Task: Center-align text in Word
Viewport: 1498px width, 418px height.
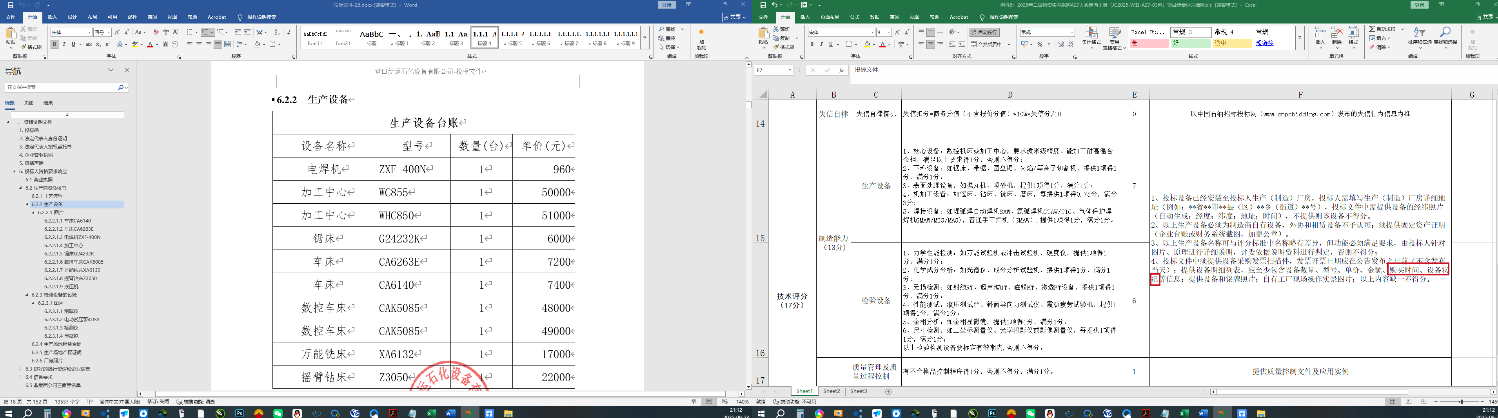Action: click(199, 44)
